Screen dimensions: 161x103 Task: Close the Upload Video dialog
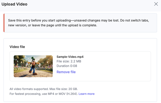click(156, 4)
